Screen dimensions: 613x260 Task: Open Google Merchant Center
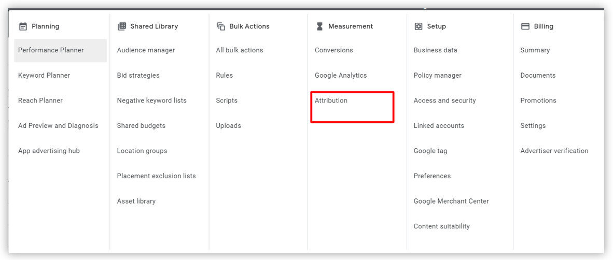pos(451,201)
